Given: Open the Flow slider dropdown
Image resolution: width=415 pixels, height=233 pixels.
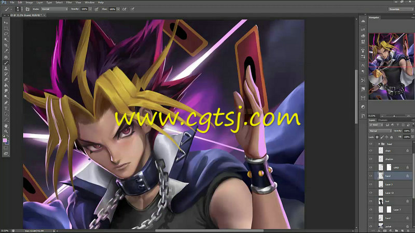Looking at the screenshot, I should (x=118, y=9).
